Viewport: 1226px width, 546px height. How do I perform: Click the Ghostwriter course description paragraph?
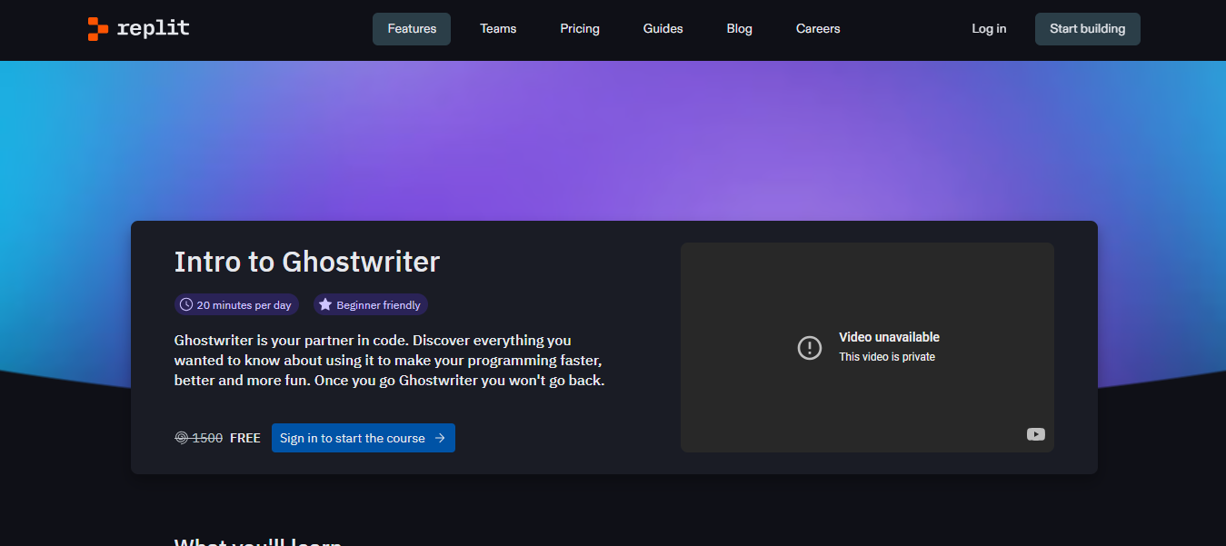click(389, 361)
